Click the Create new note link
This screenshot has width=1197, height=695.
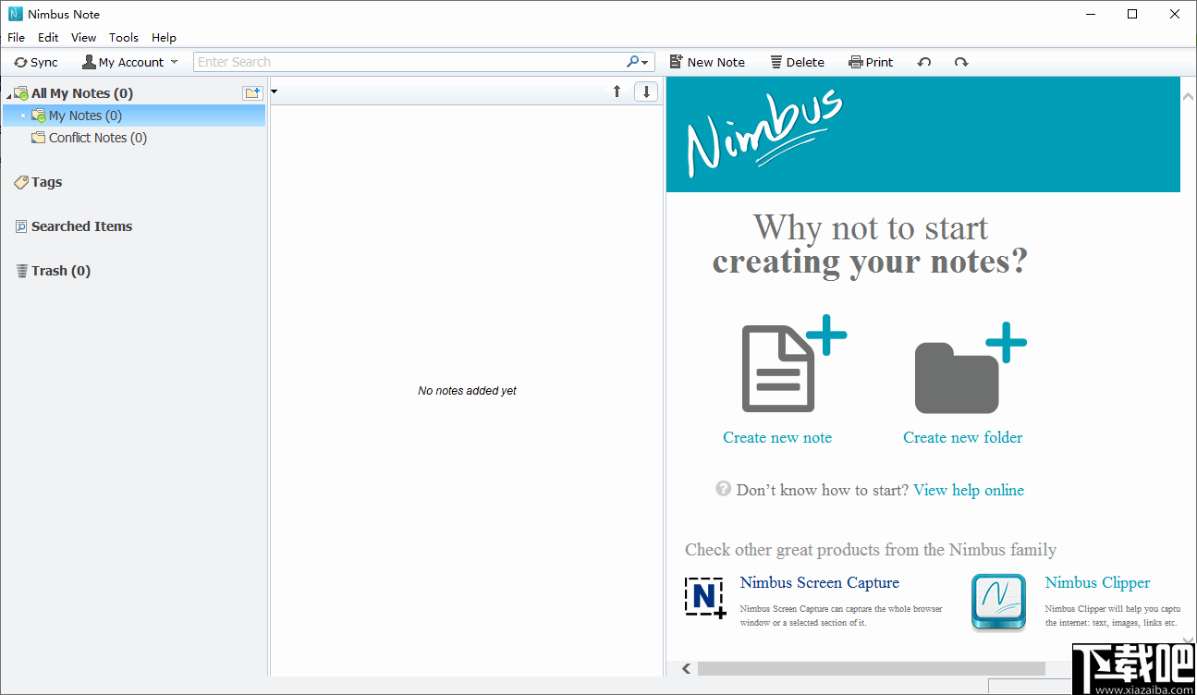pos(777,438)
